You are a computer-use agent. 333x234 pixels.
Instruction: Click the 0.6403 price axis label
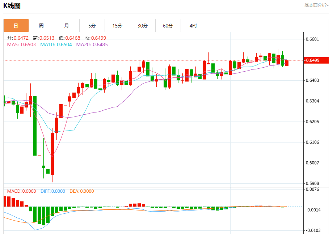pyautogui.click(x=312, y=80)
